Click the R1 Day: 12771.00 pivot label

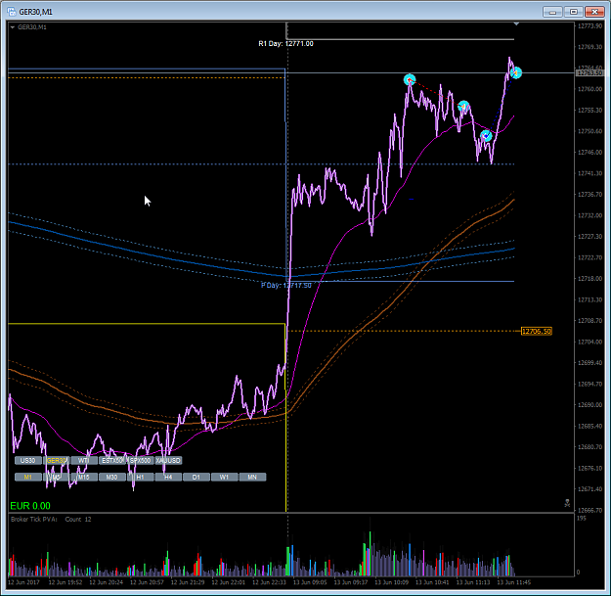pyautogui.click(x=285, y=44)
